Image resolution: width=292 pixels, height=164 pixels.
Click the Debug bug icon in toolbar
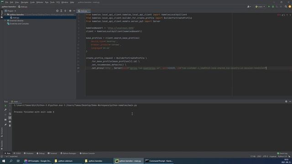pyautogui.click(x=273, y=7)
